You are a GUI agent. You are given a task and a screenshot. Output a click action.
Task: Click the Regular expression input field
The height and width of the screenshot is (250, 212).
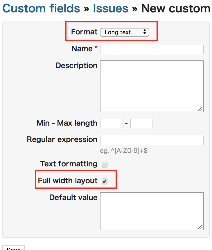[152, 140]
